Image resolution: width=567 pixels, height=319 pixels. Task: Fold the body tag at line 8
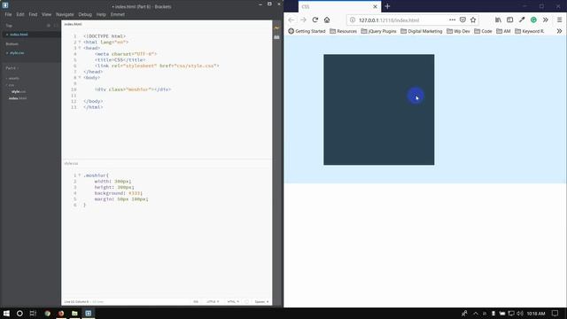(x=80, y=78)
